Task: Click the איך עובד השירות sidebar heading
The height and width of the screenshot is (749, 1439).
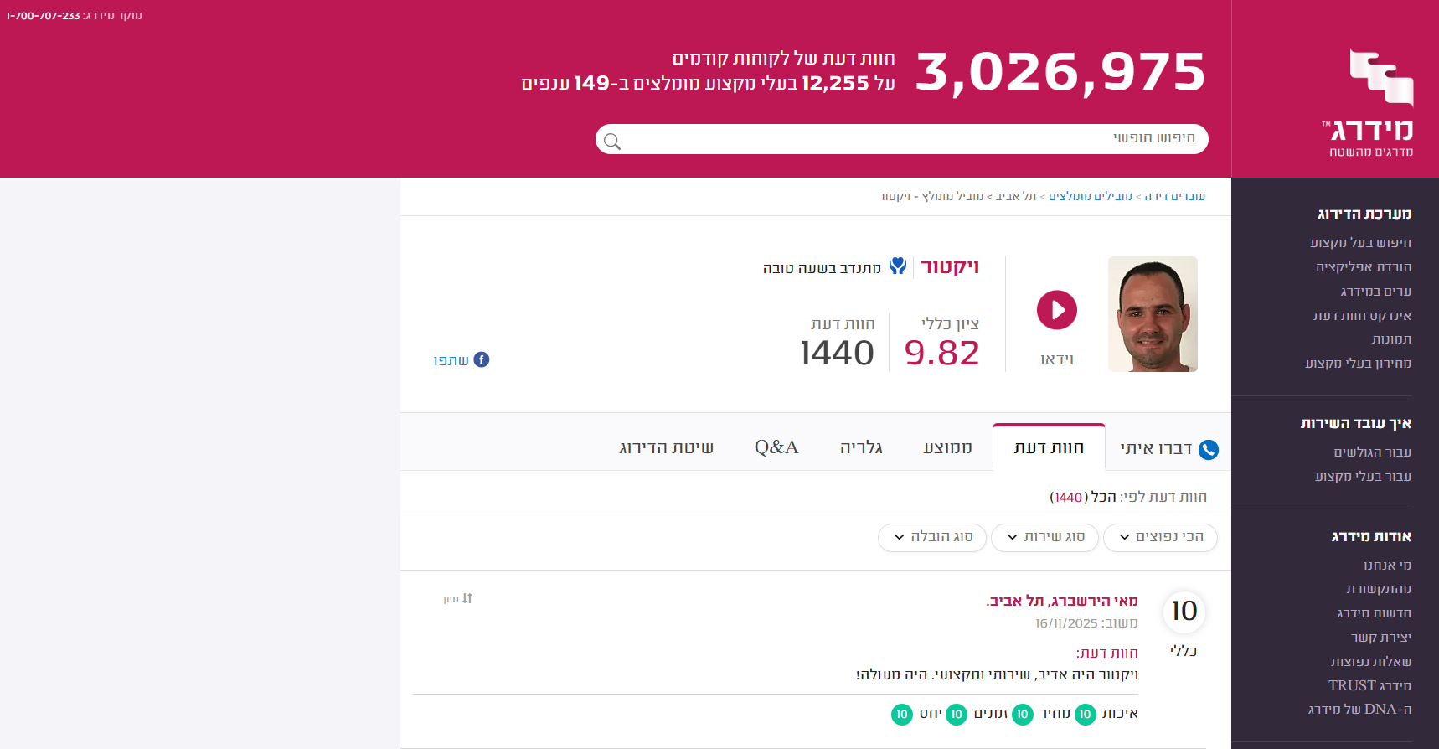Action: pos(1356,424)
